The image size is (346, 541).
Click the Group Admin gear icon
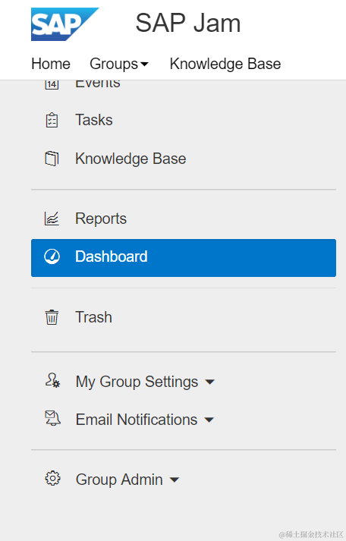[52, 479]
